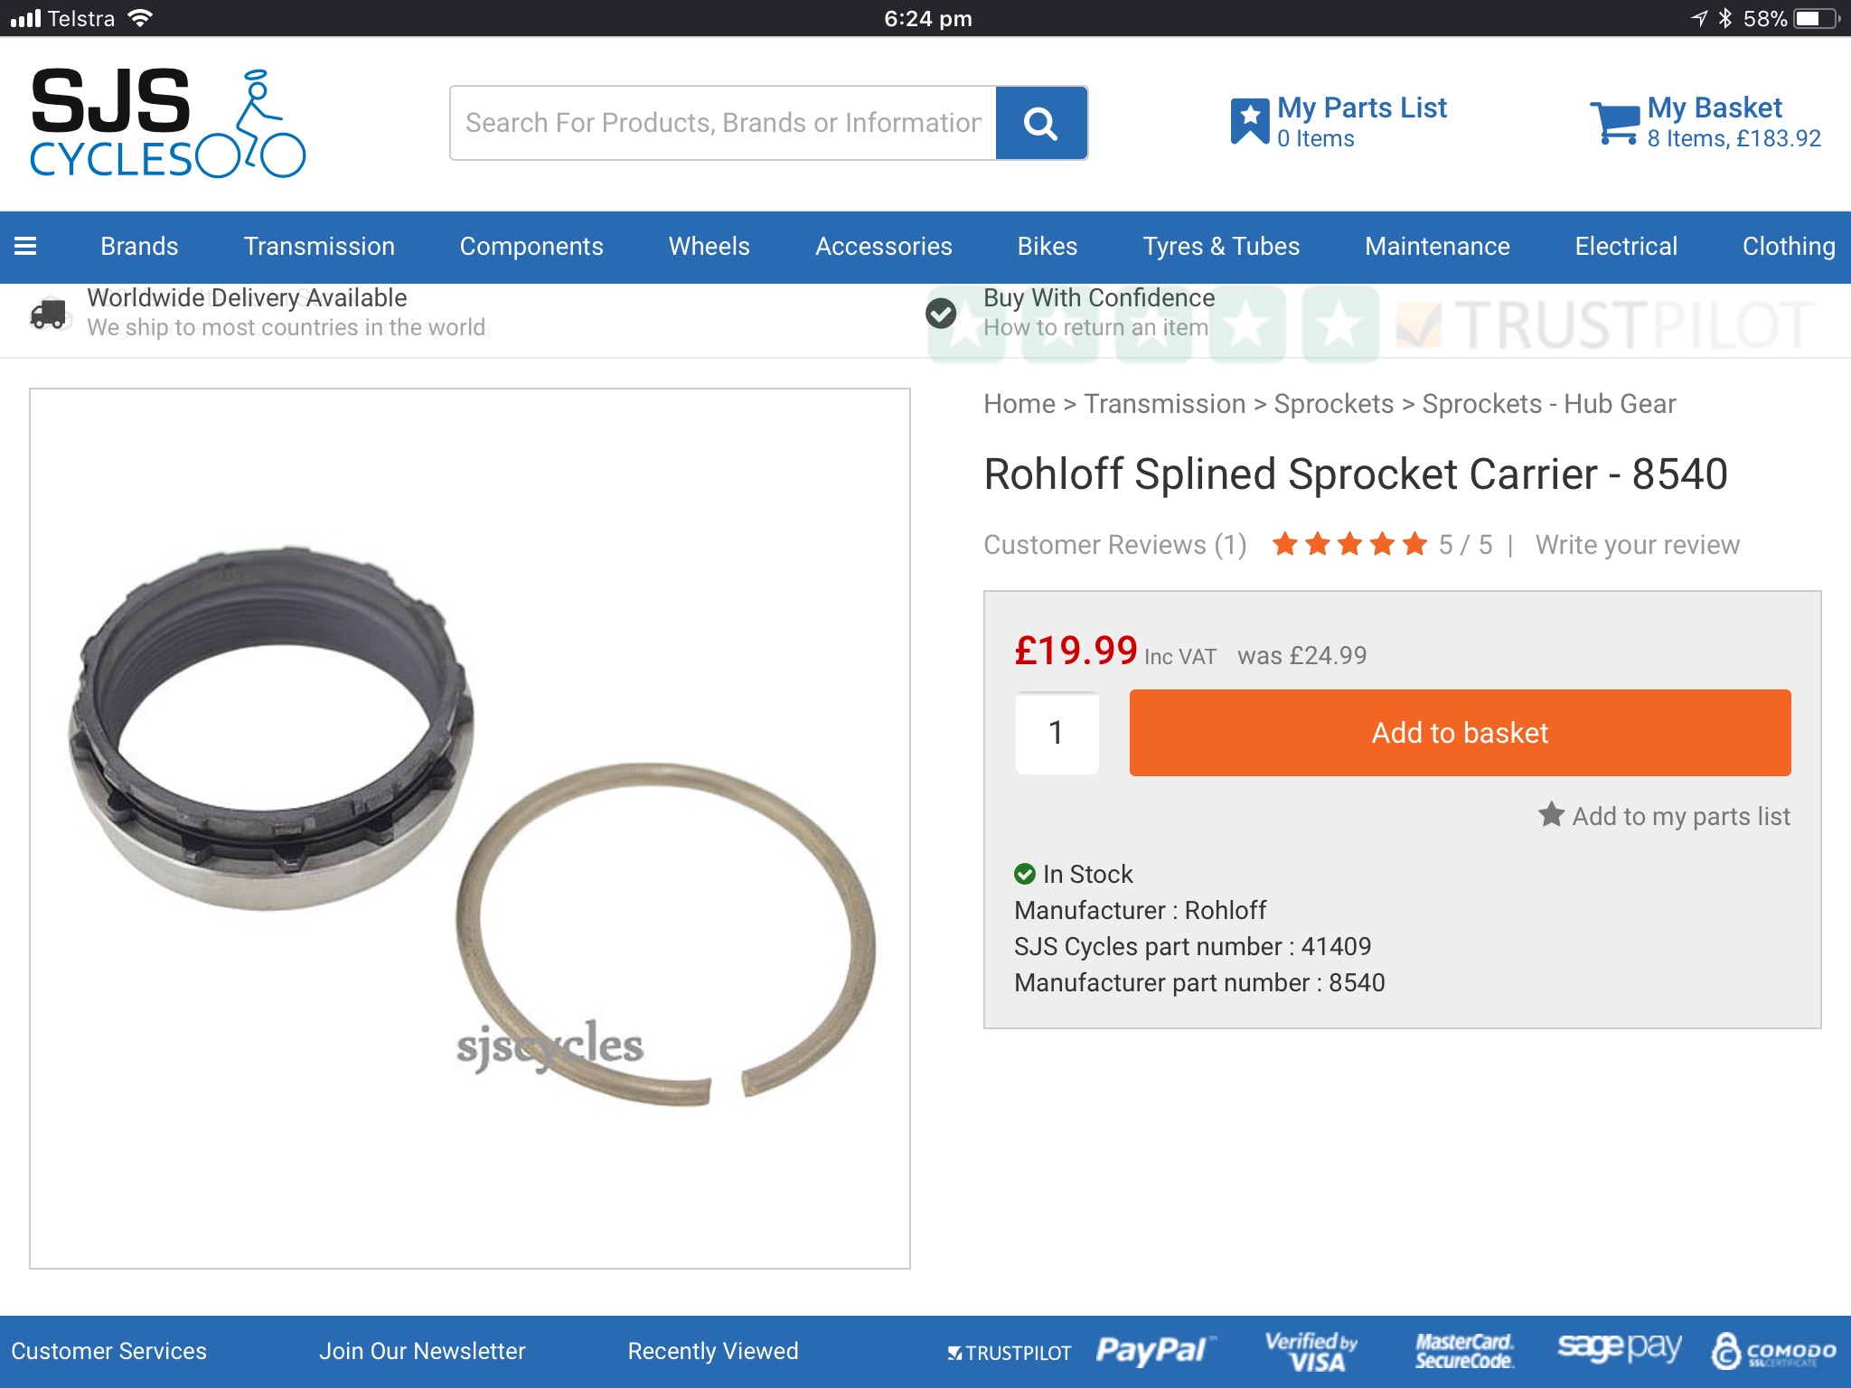
Task: Click the SJS Cycles logo
Action: pos(168,123)
